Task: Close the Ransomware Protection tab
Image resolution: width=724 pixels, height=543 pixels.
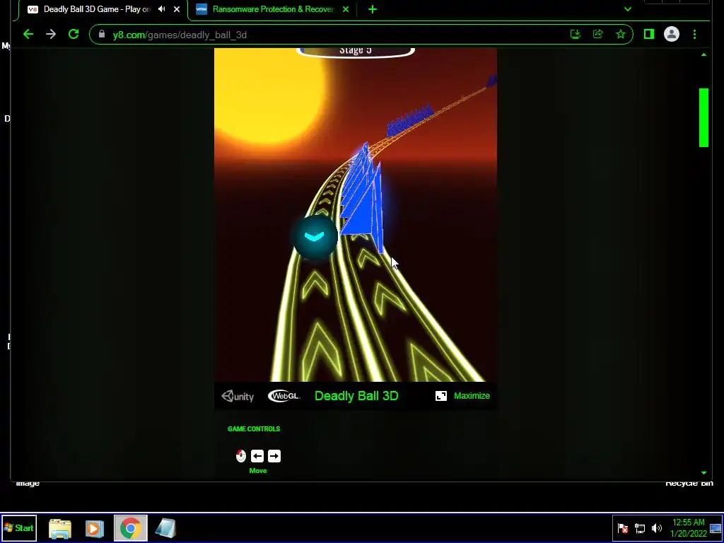Action: (x=345, y=9)
